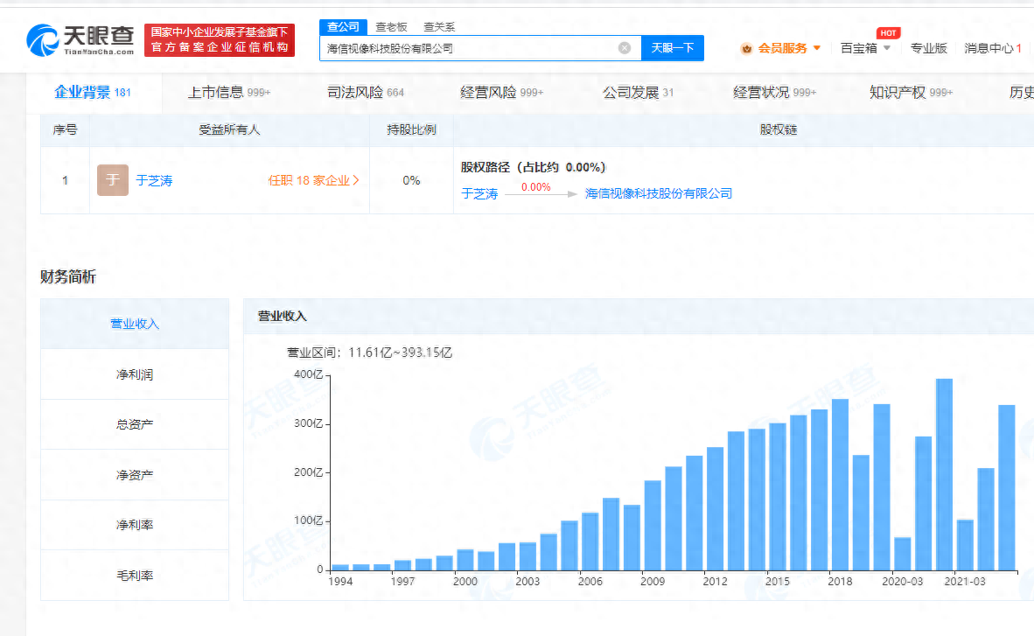Click the 2018 revenue bar in chart
The height and width of the screenshot is (636, 1034).
pyautogui.click(x=840, y=484)
